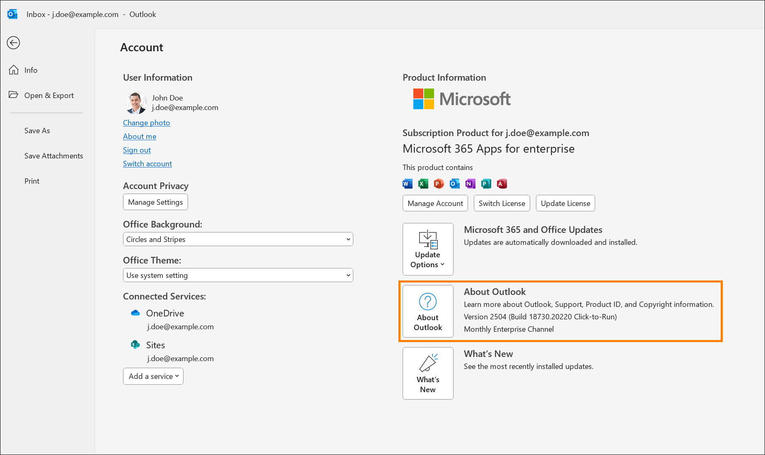Click the Monthly Enterprise Channel text
Viewport: 765px width, 455px height.
pyautogui.click(x=509, y=329)
